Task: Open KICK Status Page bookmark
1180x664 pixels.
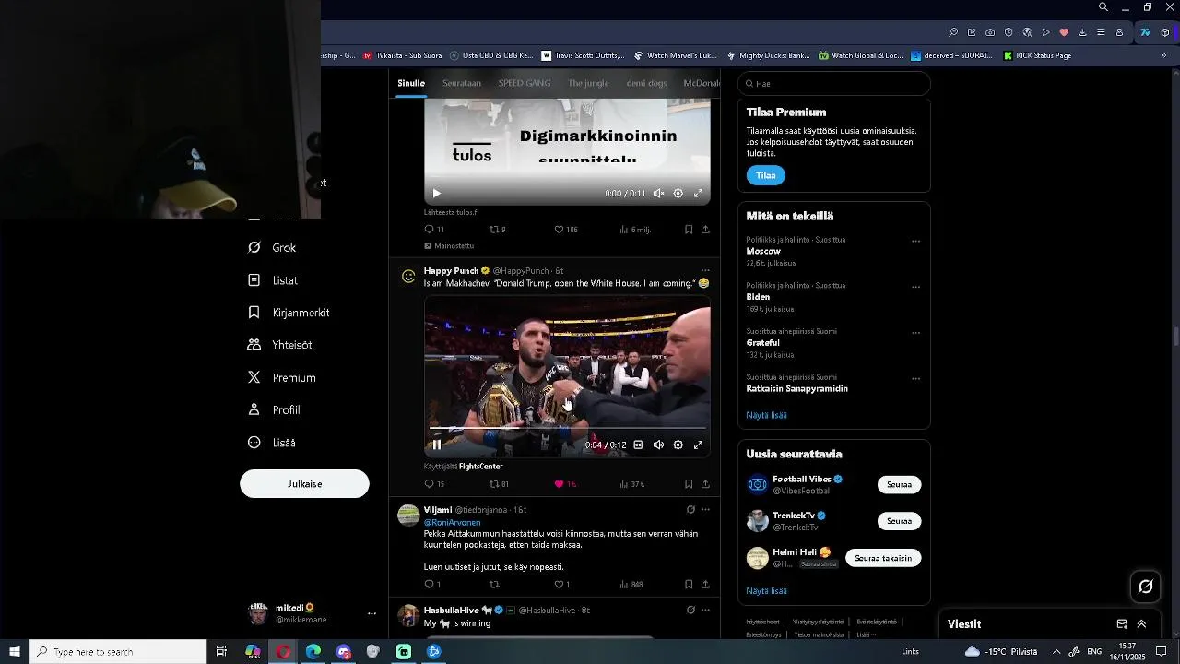Action: click(x=1037, y=55)
